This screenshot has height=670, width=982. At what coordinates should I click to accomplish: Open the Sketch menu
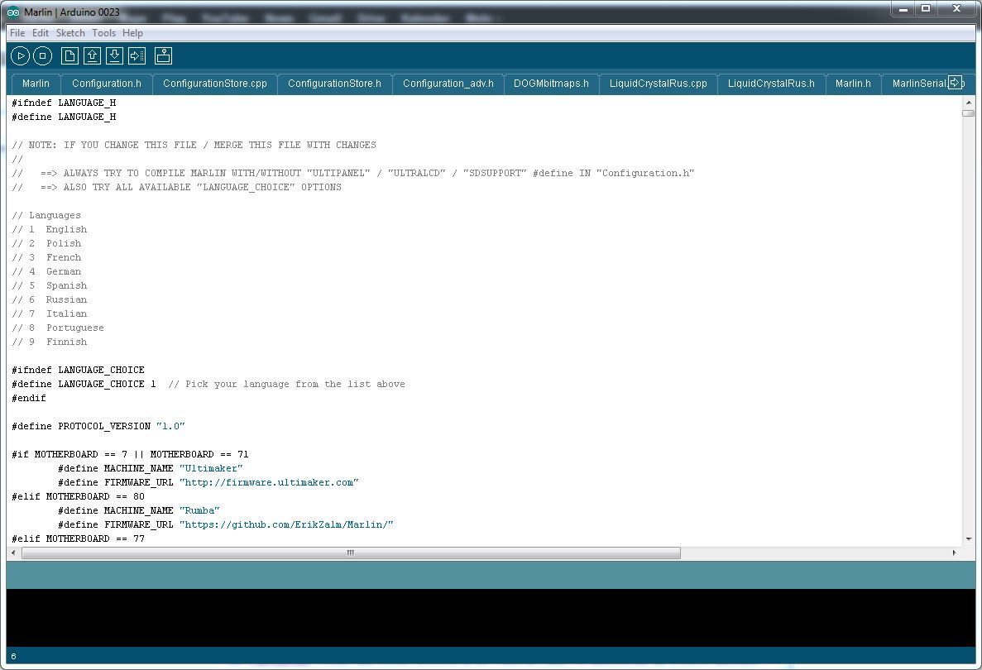70,32
